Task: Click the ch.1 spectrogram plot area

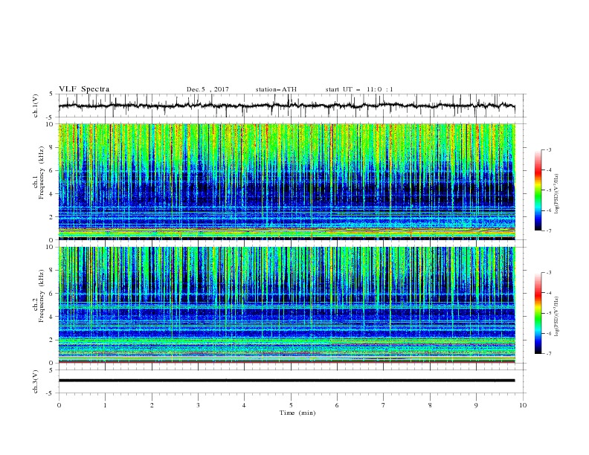Action: (286, 181)
